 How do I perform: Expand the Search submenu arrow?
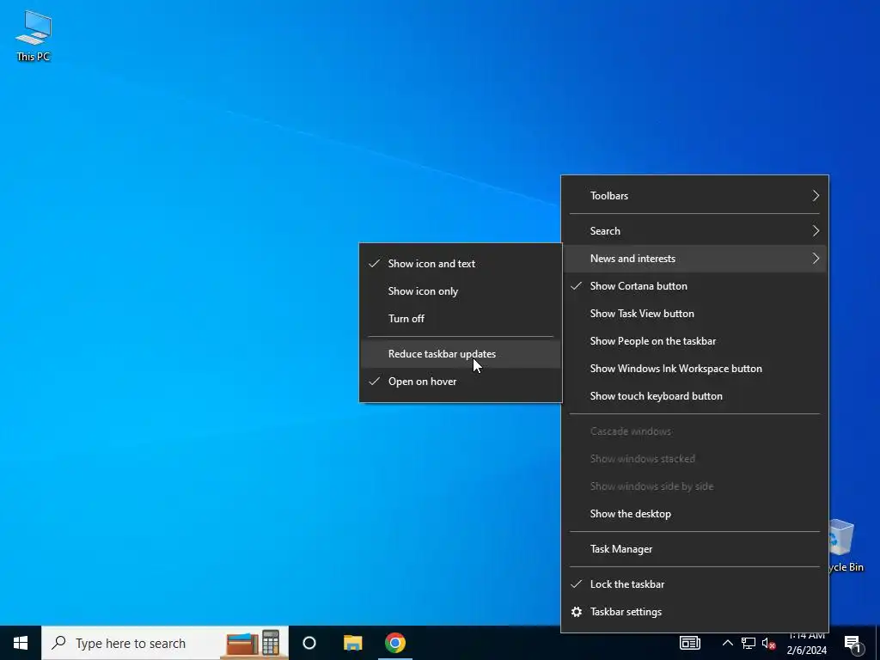tap(816, 230)
